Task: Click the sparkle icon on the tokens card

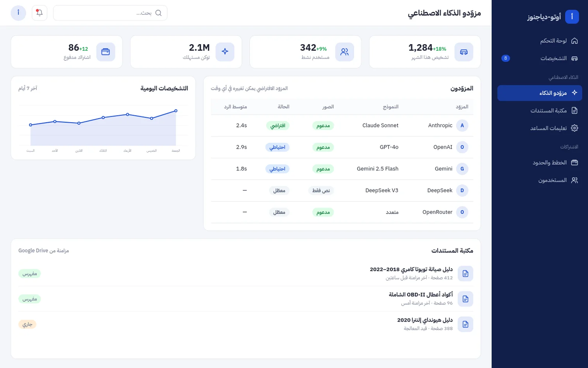Action: pos(225,52)
